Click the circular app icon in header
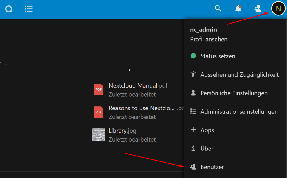Image resolution: width=287 pixels, height=178 pixels. click(x=9, y=9)
